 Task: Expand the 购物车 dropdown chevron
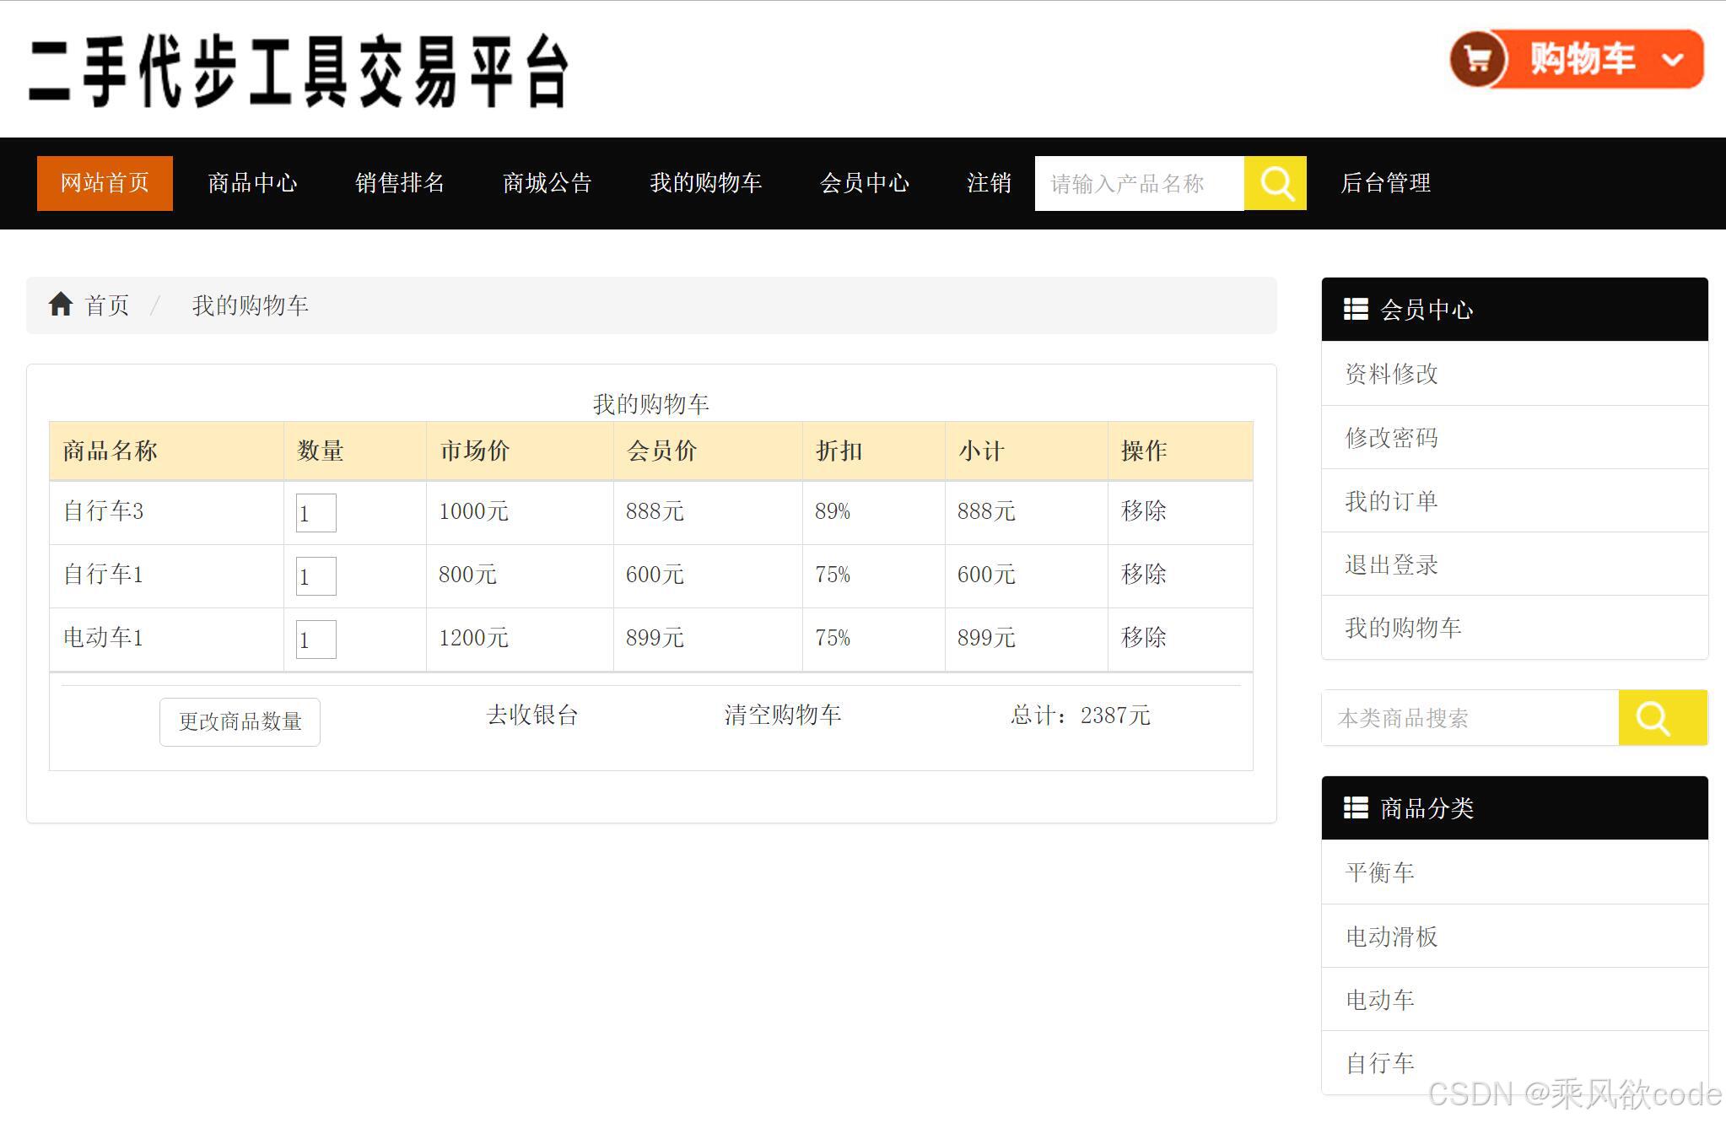[x=1672, y=60]
